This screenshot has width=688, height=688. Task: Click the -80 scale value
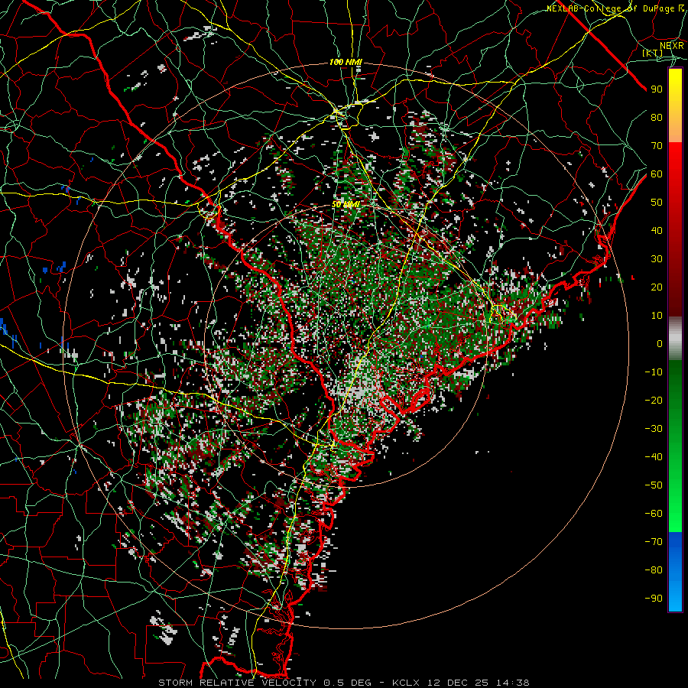pos(654,570)
